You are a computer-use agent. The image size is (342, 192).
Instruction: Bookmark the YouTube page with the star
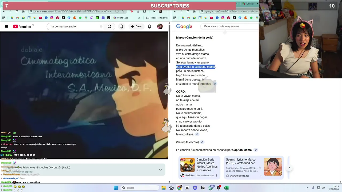[123, 11]
